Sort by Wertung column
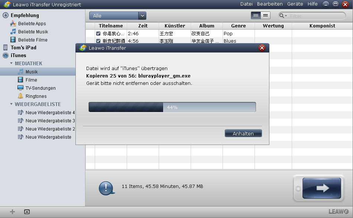 273,26
